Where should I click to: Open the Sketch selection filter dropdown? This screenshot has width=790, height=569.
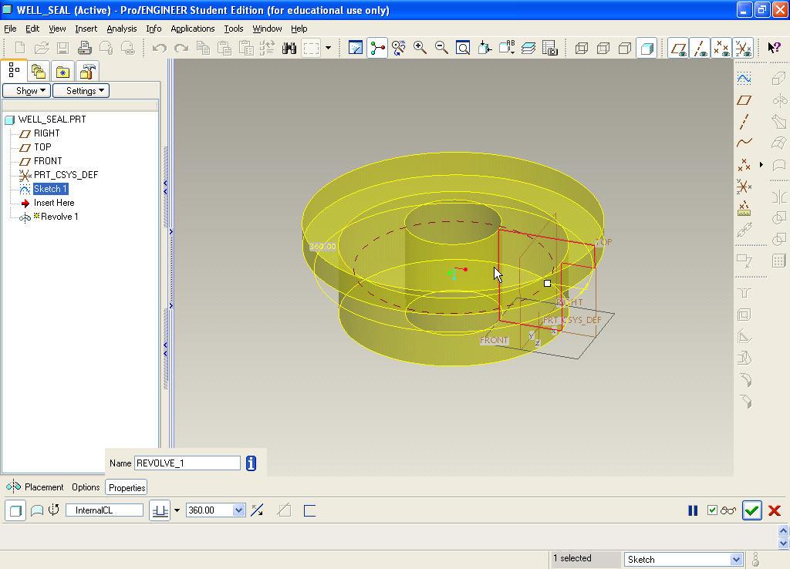[684, 560]
